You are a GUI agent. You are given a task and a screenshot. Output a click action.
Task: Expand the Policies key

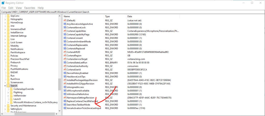tap(5, 56)
